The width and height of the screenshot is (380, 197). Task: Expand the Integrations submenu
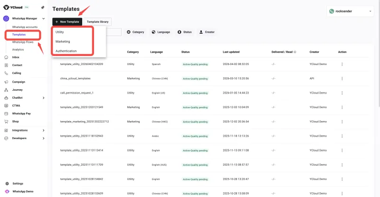tap(43, 130)
